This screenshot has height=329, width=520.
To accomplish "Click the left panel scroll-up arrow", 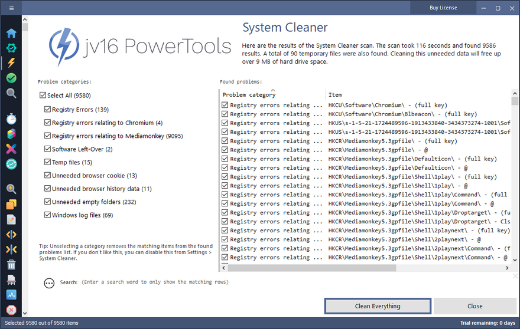I will click(25, 19).
